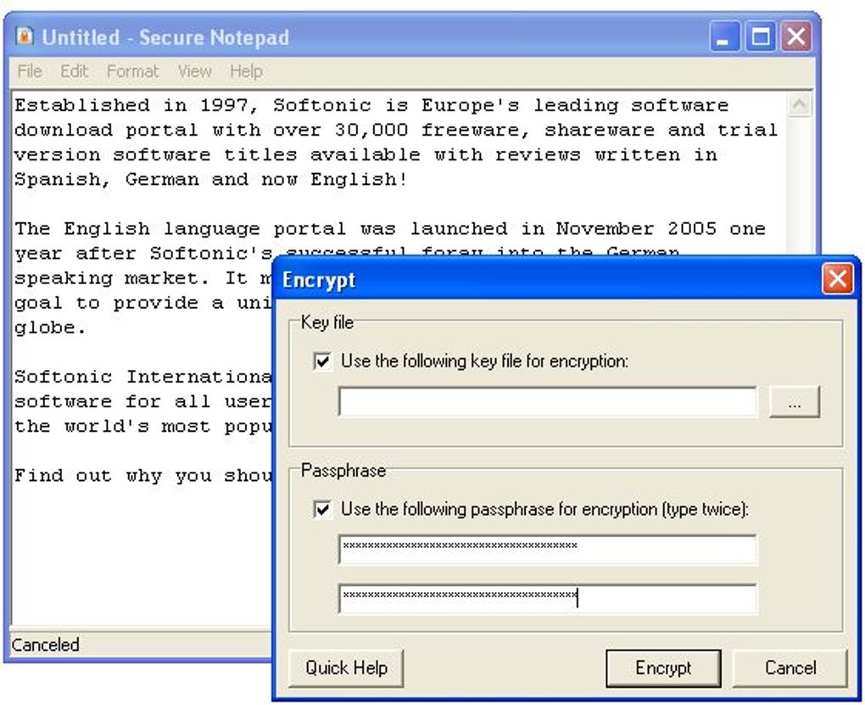Click the word 'globe.' in the Notepad text
This screenshot has width=865, height=705.
(50, 328)
